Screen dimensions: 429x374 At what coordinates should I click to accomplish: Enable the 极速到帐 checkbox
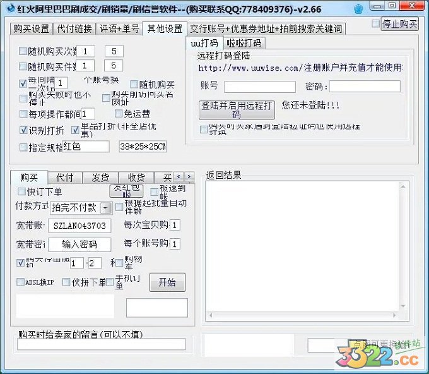point(155,192)
